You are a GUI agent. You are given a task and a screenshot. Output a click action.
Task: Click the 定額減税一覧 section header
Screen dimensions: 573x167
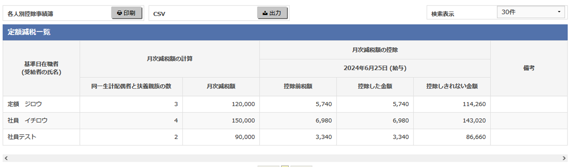point(285,32)
